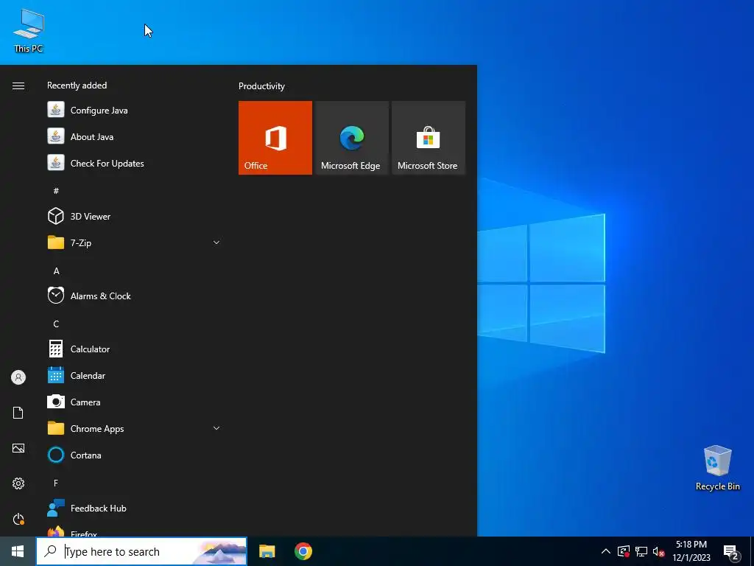Screen dimensions: 754x566
Task: Open File Explorer from taskbar
Action: (267, 551)
